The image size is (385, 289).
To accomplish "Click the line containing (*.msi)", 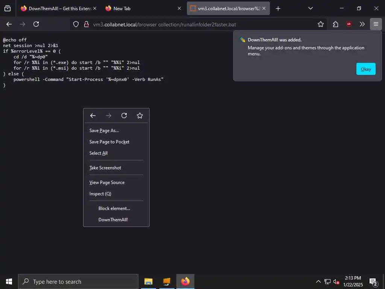I will pyautogui.click(x=77, y=68).
